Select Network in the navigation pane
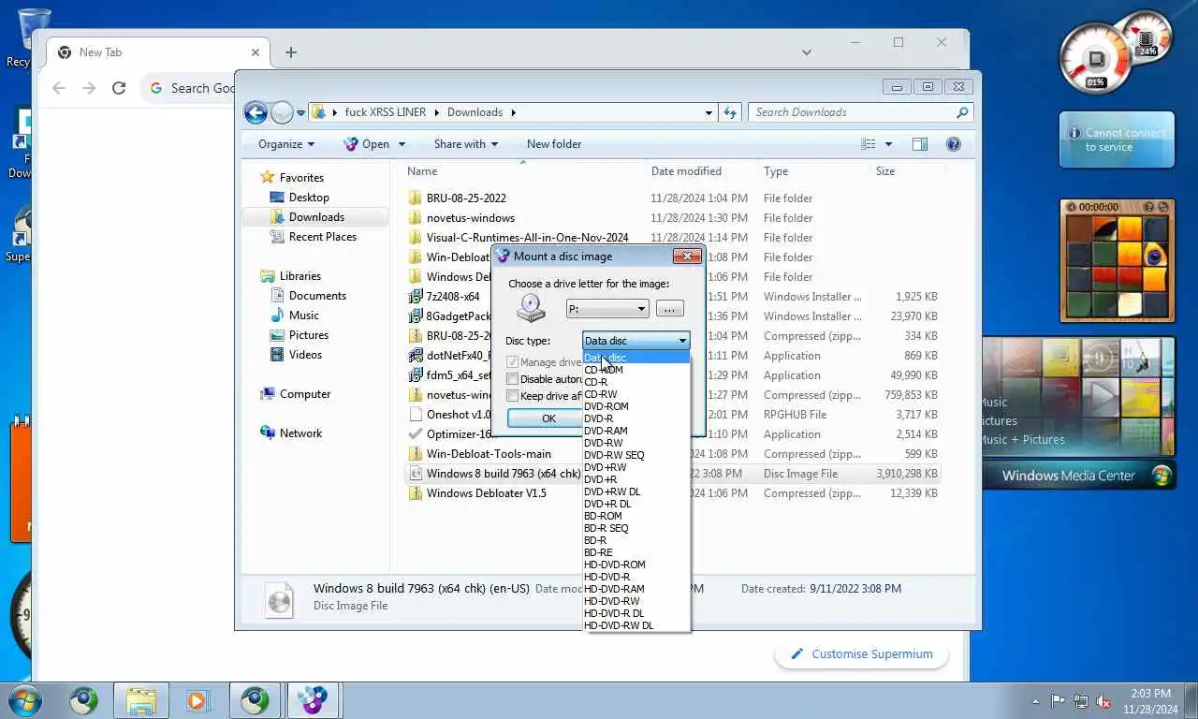 (x=300, y=433)
